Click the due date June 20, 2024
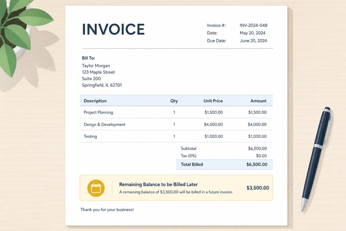Viewport: 346px width, 231px height. point(254,41)
